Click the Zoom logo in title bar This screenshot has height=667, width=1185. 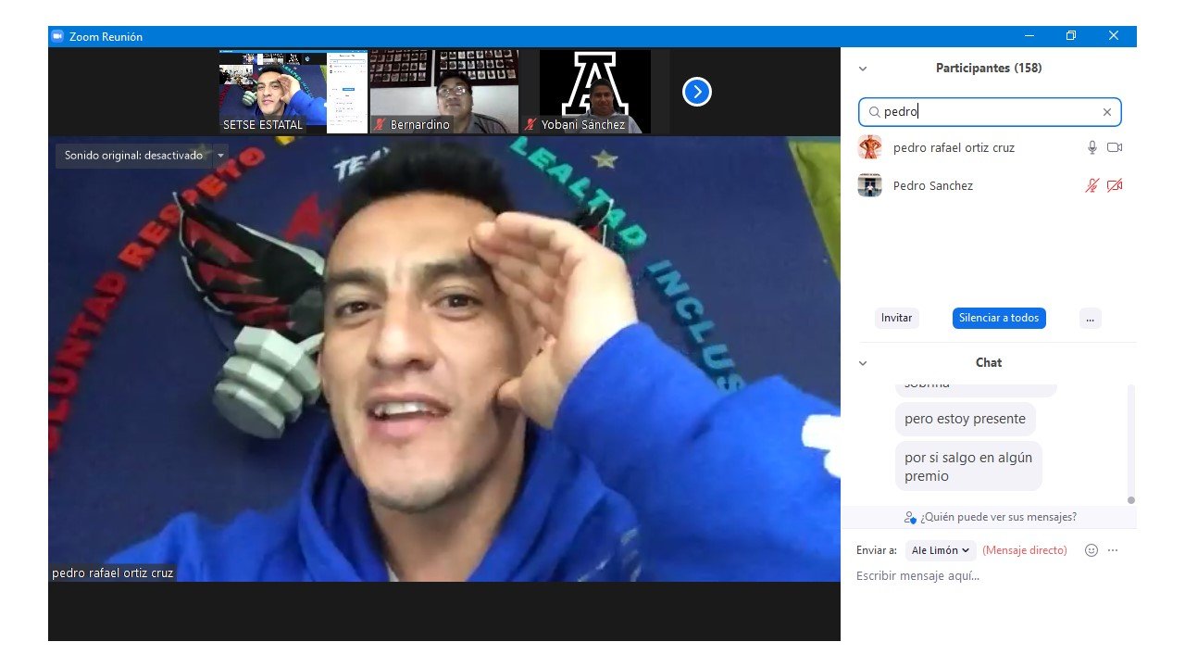(x=57, y=36)
